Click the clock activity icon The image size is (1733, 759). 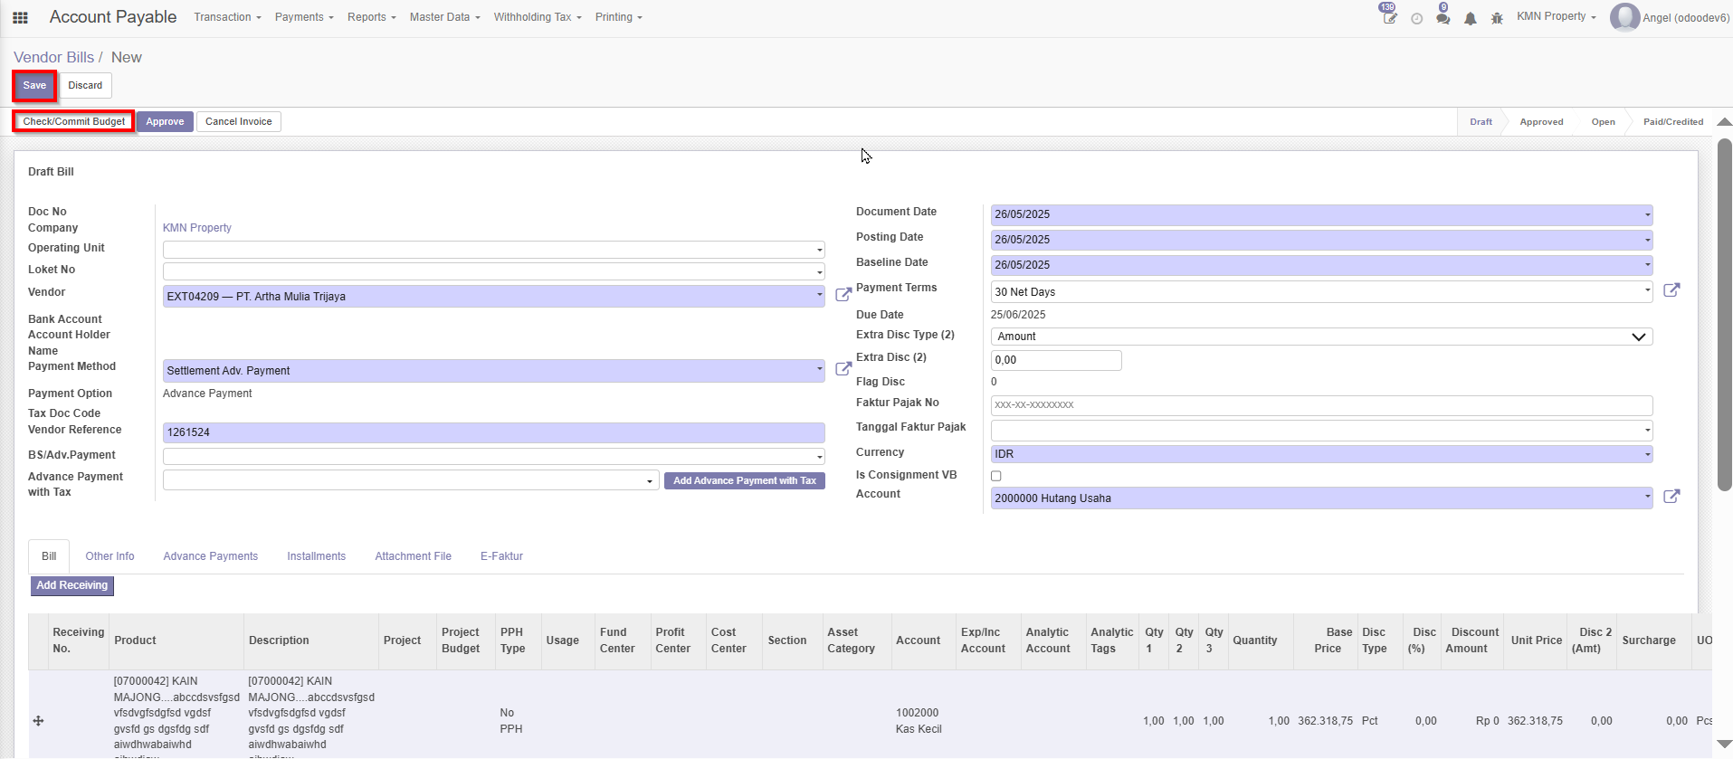[x=1416, y=18]
